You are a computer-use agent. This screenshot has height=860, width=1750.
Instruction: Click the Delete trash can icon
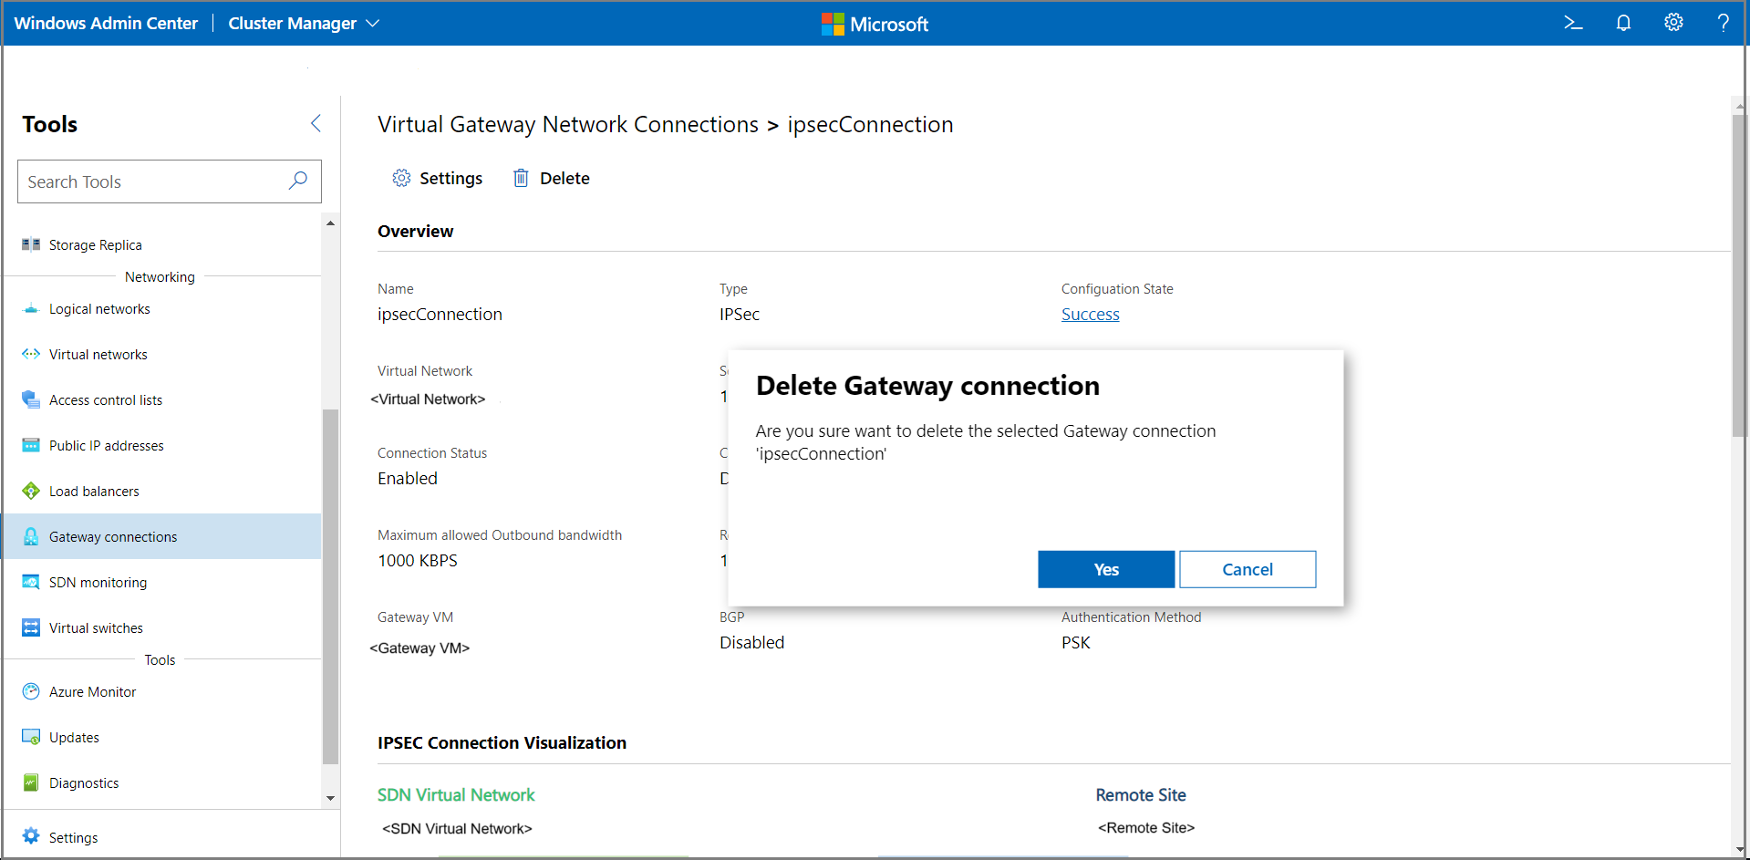[521, 178]
